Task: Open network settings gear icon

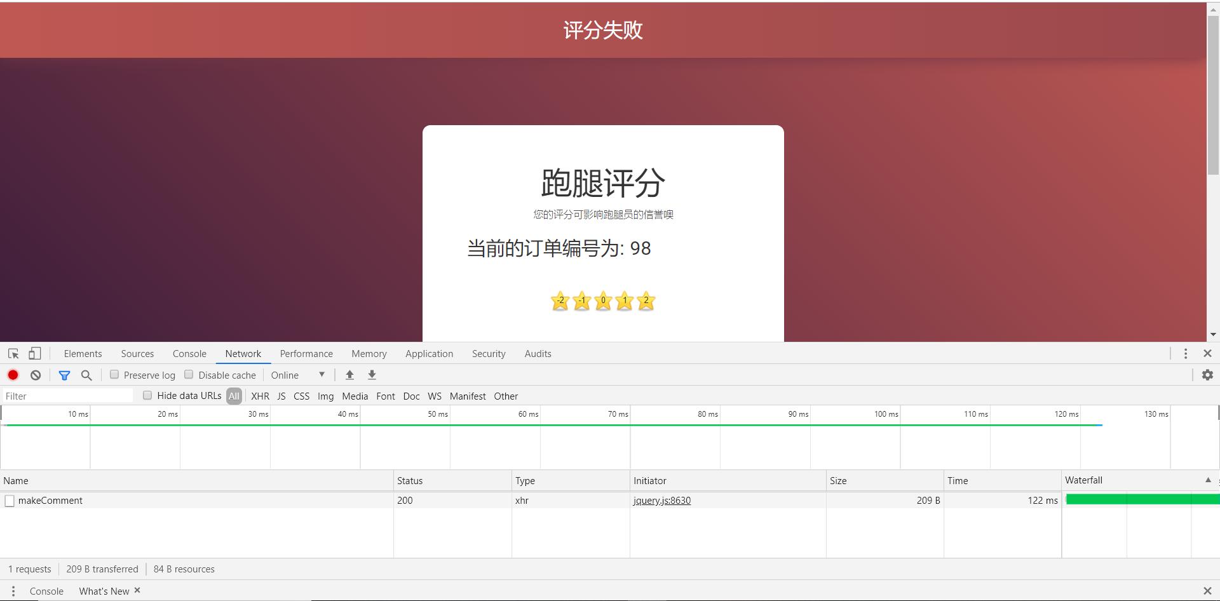Action: click(1207, 375)
